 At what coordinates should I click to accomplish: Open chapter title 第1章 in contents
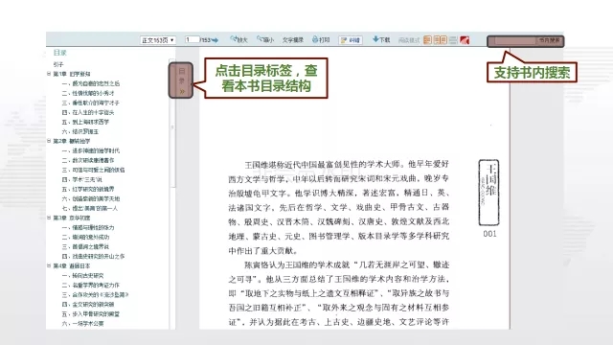(x=72, y=74)
